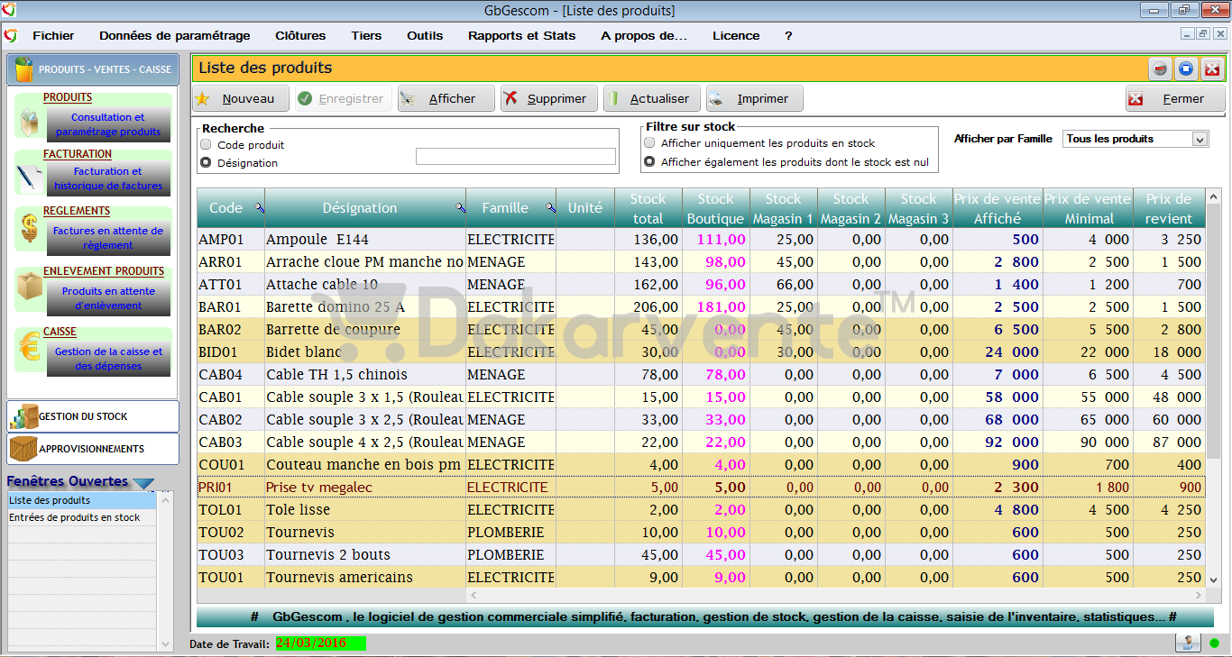Viewport: 1232px width, 657px height.
Task: Click the Nouveau button
Action: 241,99
